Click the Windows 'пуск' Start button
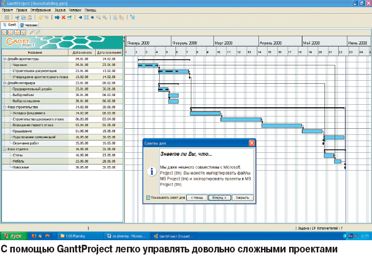372x256 pixels. click(x=13, y=236)
